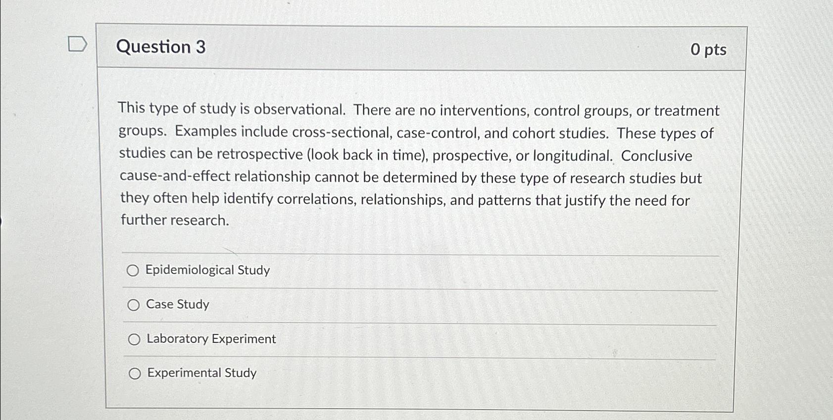The image size is (833, 420).
Task: Click the Case Study answer label text
Action: [x=177, y=305]
